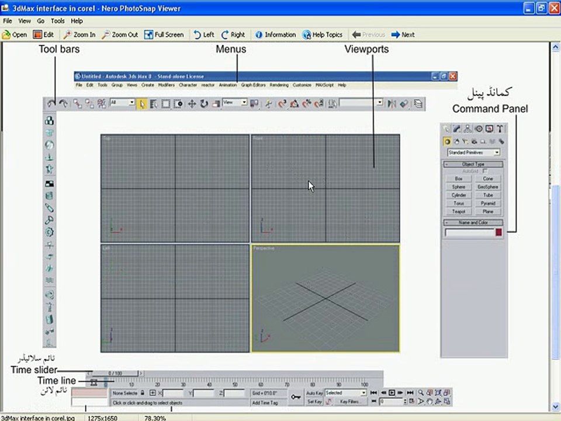Screen dimensions: 561x421
Task: Click the Pan hand viewport control
Action: (430, 402)
